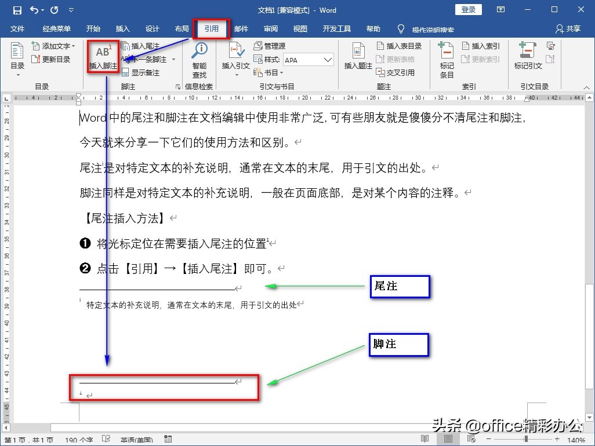The width and height of the screenshot is (595, 446).
Task: Switch to Web Layout view
Action: (471, 439)
